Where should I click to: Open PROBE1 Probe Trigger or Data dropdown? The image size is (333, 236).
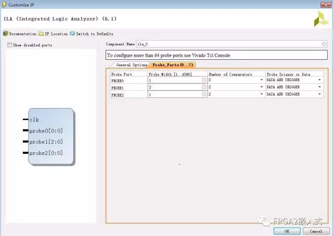pyautogui.click(x=319, y=87)
